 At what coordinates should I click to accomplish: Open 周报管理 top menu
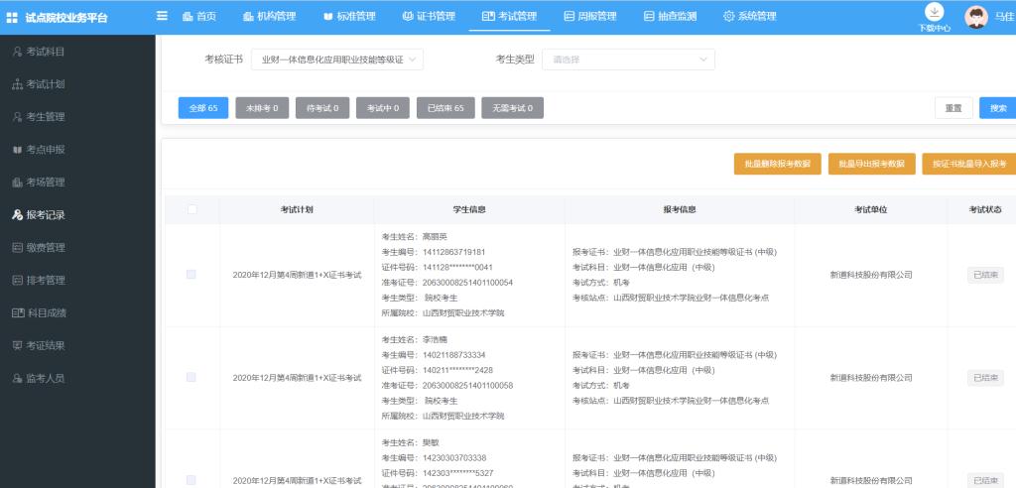pos(589,17)
